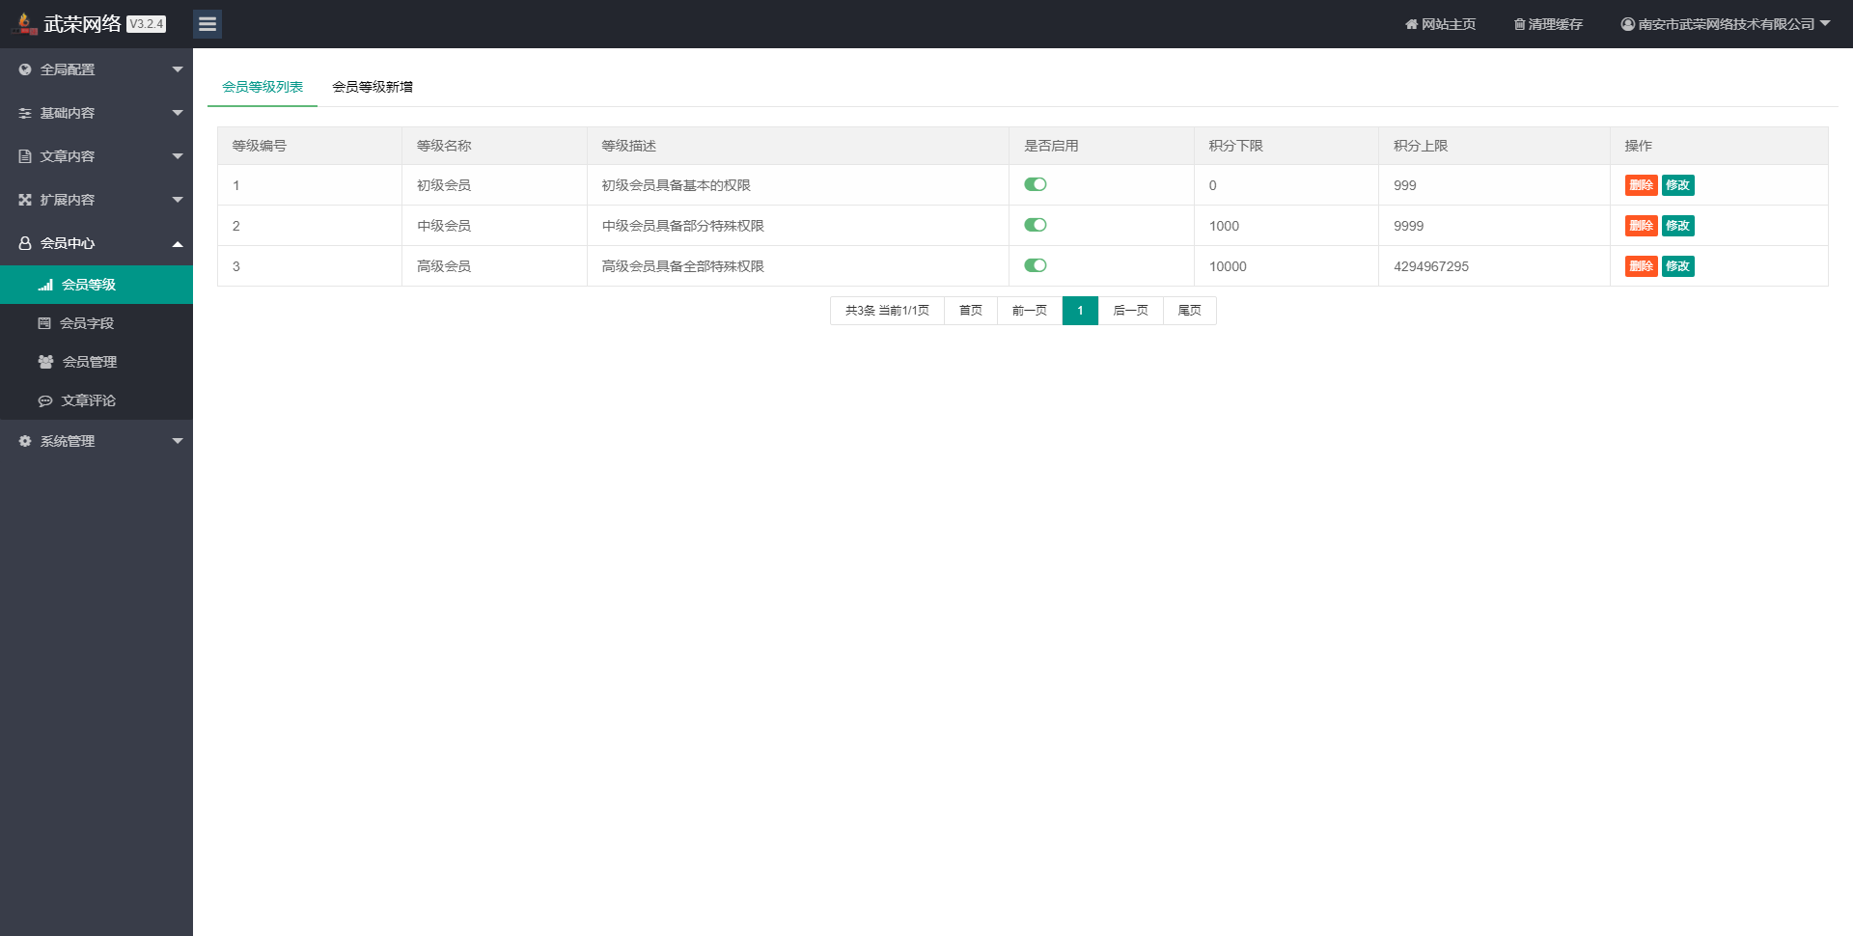Click the 文章评论 speech bubble icon
The image size is (1853, 936).
(x=45, y=400)
